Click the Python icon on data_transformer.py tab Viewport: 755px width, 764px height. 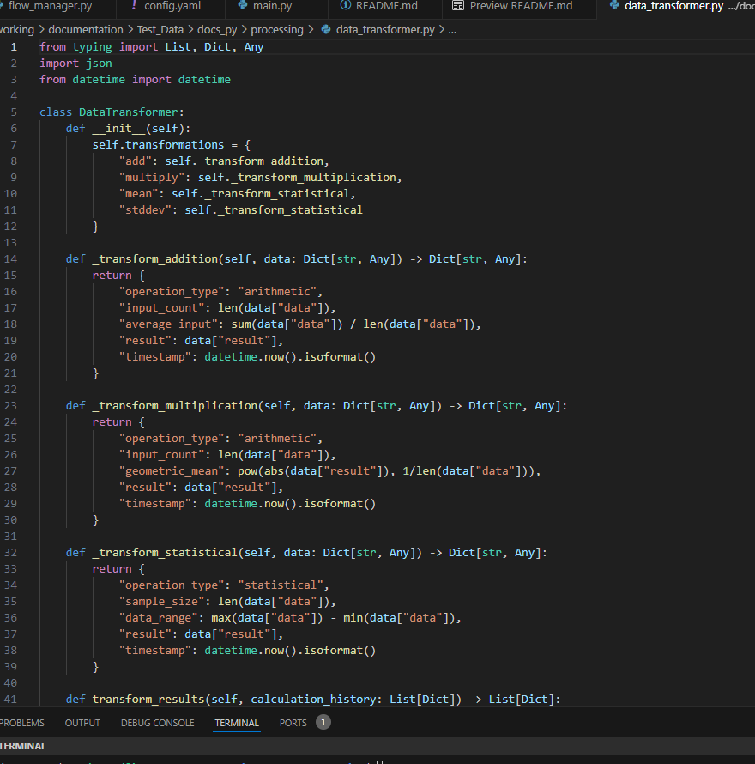click(614, 5)
